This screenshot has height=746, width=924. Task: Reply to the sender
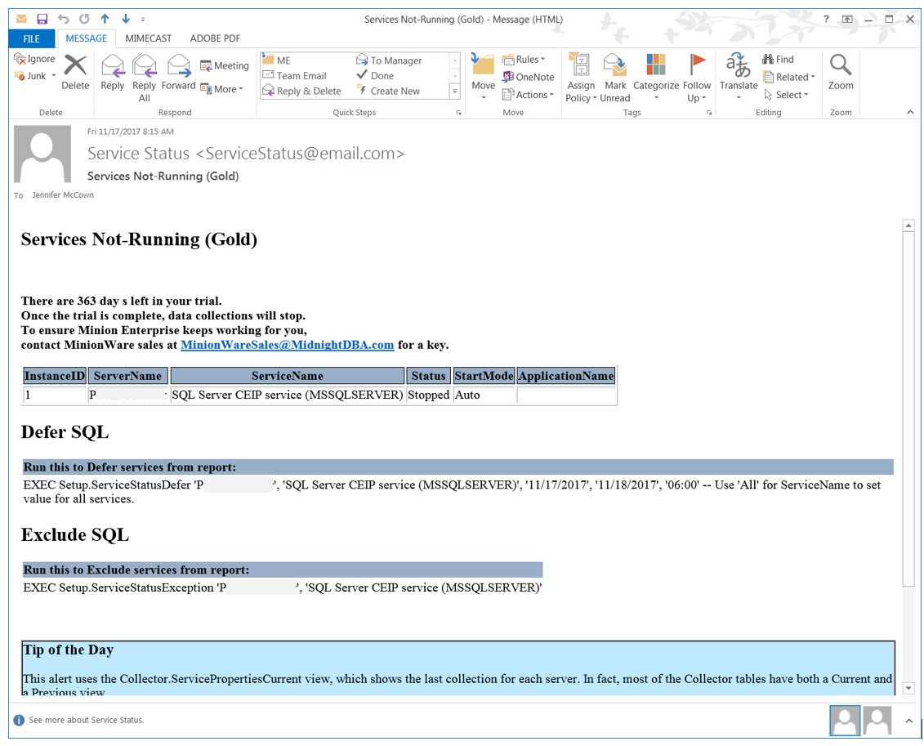pos(113,72)
